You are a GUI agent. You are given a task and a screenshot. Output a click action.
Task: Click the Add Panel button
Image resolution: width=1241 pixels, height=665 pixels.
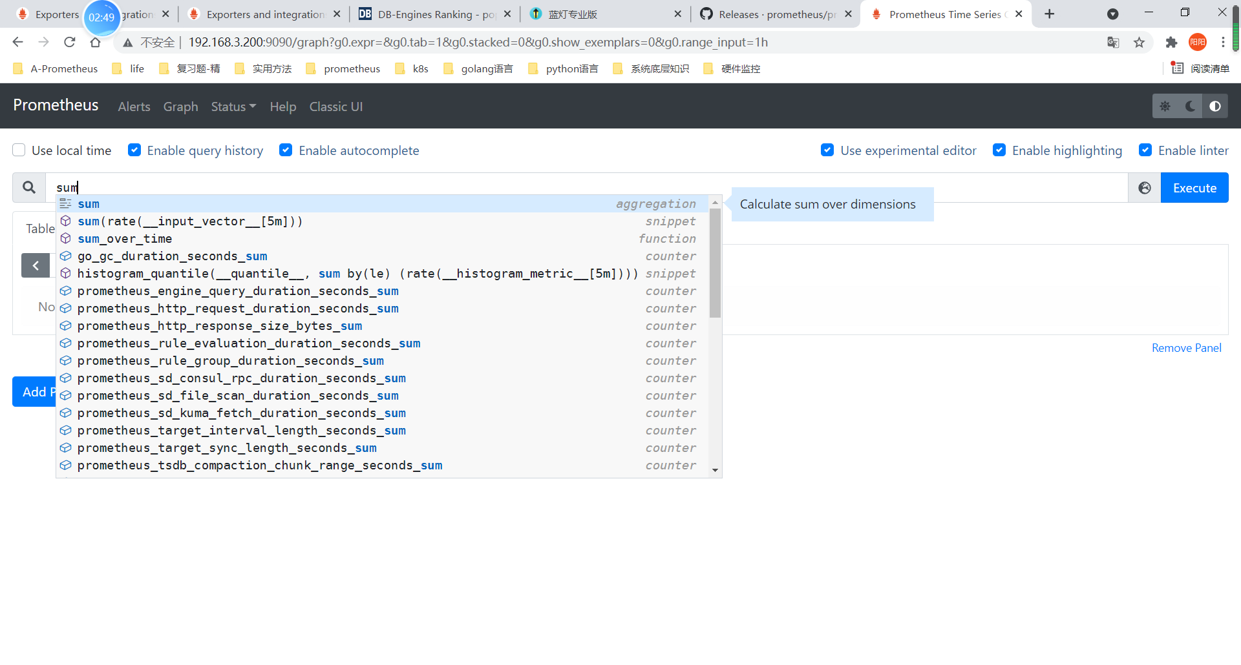(34, 392)
